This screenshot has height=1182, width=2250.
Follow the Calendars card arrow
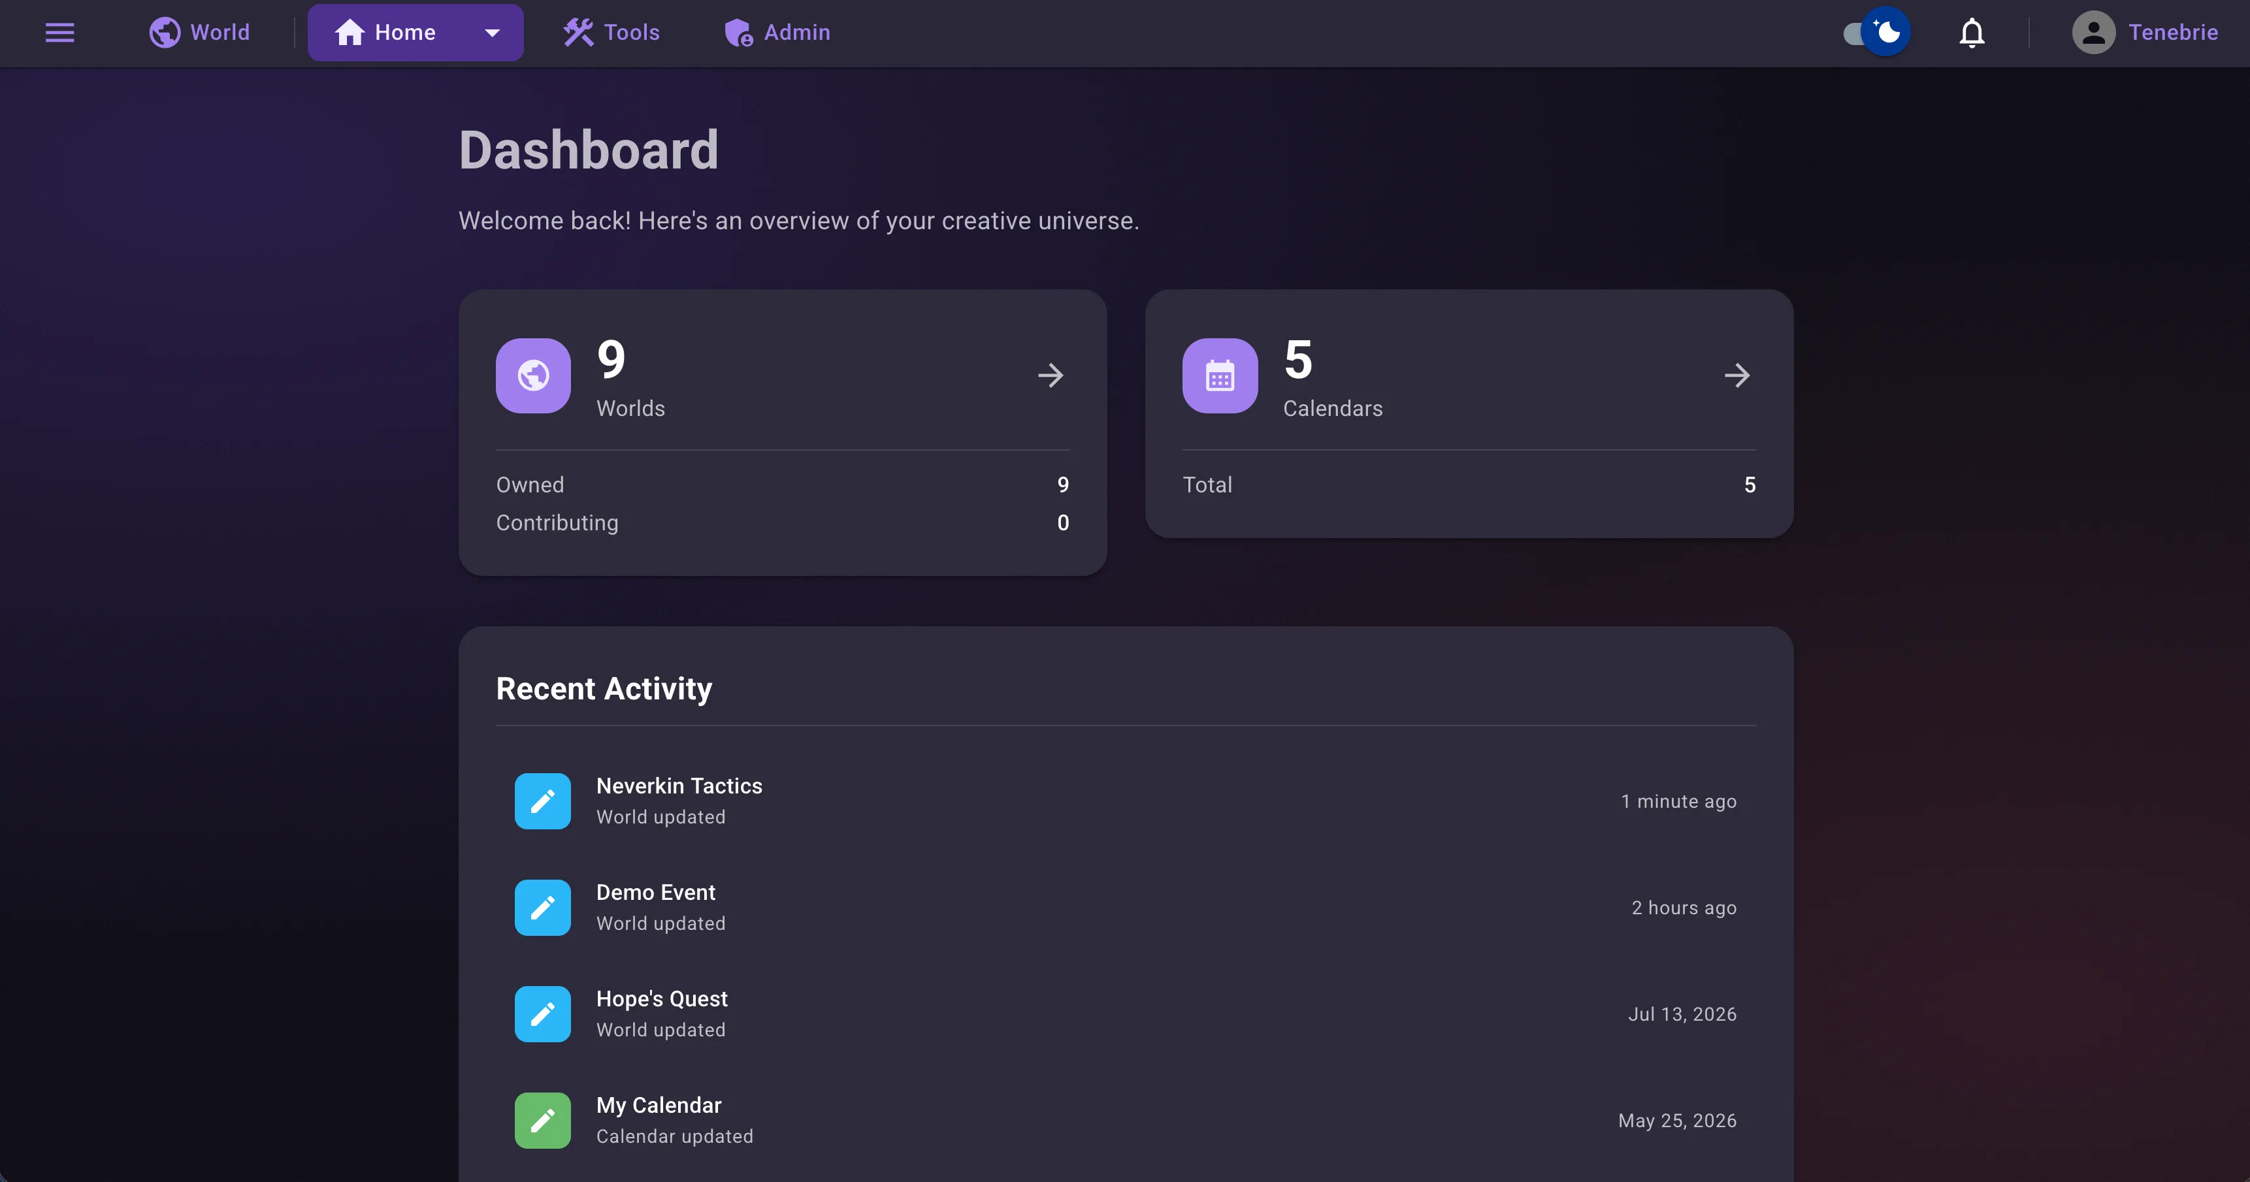click(x=1737, y=375)
